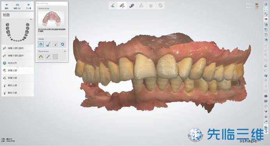Screen dimensions: 270x146
Task: Open the upper-jaw sculpt step near list bottom
Action: [x=18, y=85]
